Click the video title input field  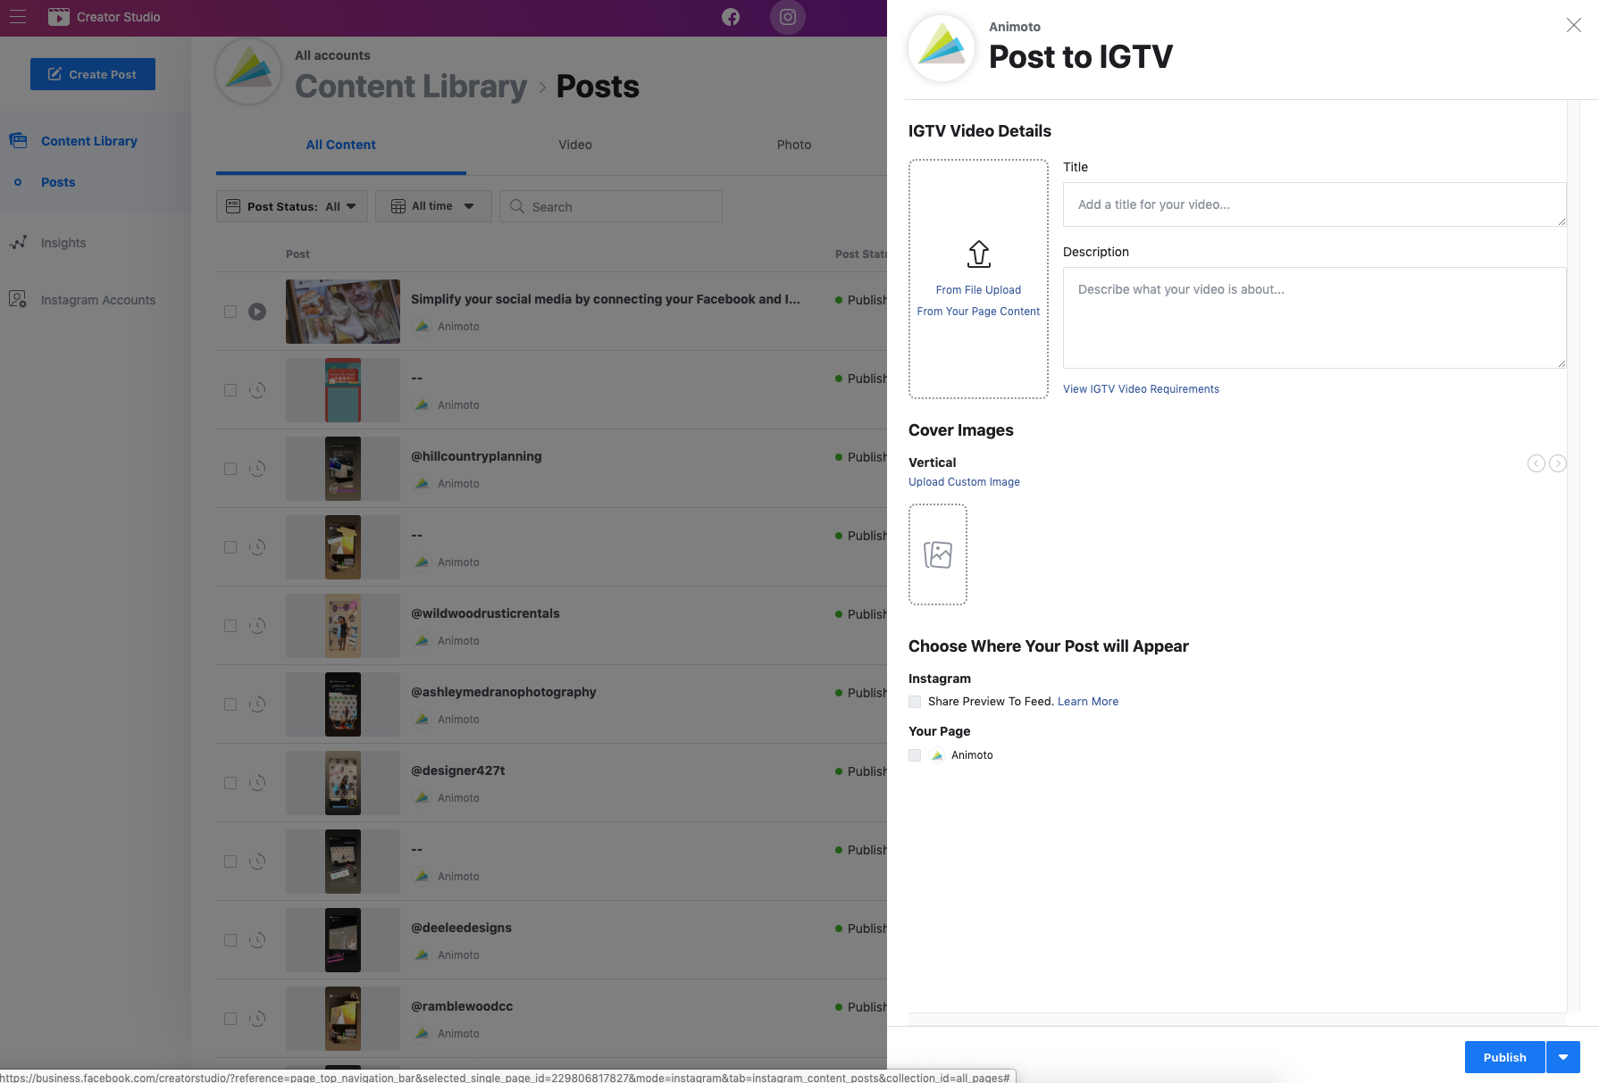pyautogui.click(x=1314, y=204)
